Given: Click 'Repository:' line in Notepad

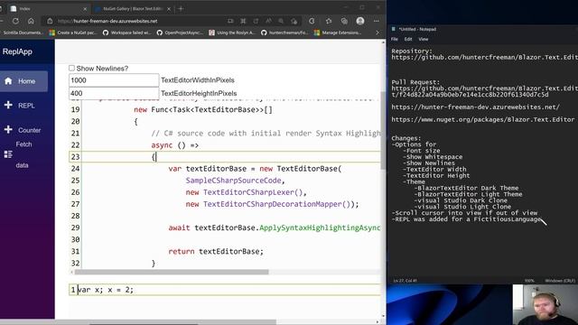Looking at the screenshot, I should (x=412, y=51).
